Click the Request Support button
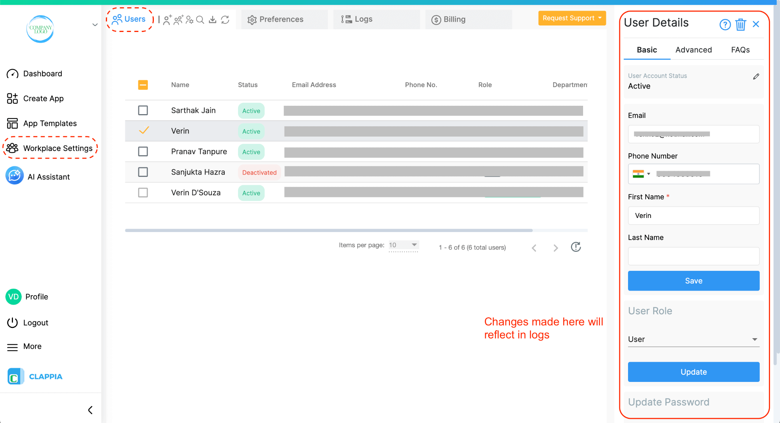This screenshot has height=423, width=780. pyautogui.click(x=571, y=18)
